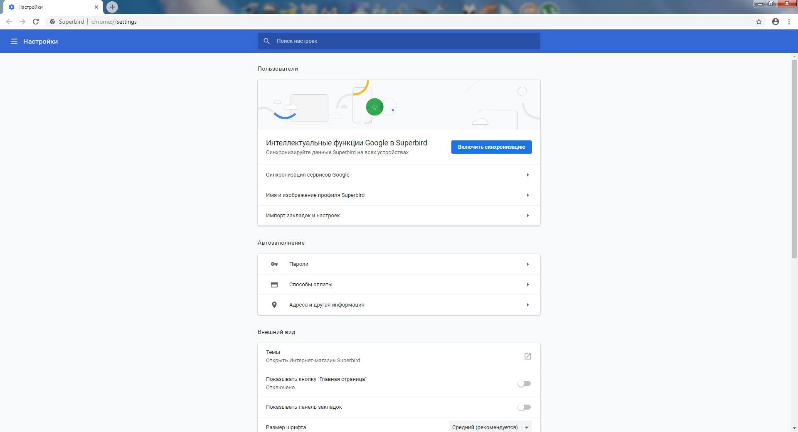The height and width of the screenshot is (432, 798).
Task: Expand Синхронизация сервисов Google arrow
Action: pos(528,175)
